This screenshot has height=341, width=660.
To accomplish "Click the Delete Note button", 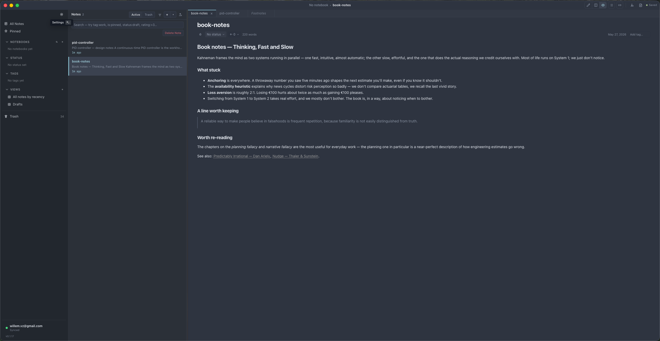I will click(173, 33).
